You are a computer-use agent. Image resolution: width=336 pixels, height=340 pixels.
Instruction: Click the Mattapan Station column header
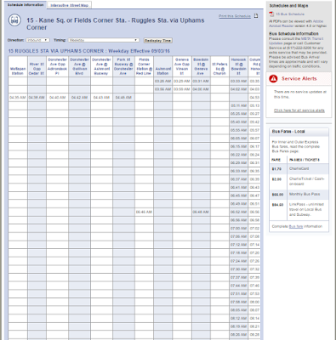point(18,71)
